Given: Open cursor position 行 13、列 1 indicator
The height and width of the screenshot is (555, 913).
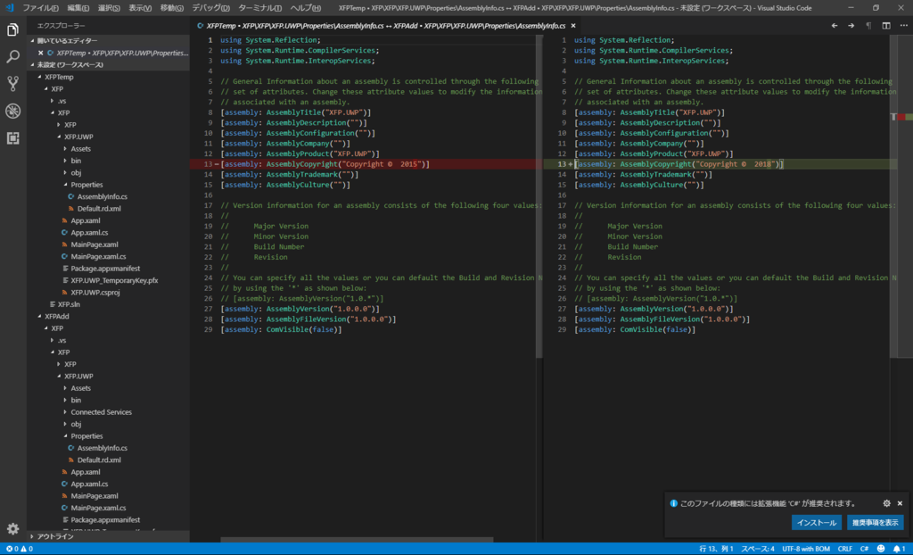Looking at the screenshot, I should point(716,549).
